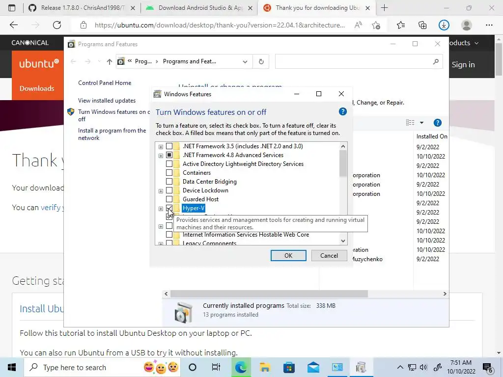Image resolution: width=503 pixels, height=377 pixels.
Task: Open the Windows Start menu
Action: (x=12, y=367)
